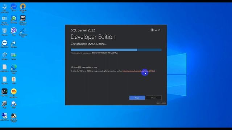Click the 'Скачивается мультимедиа...' status text

click(88, 44)
